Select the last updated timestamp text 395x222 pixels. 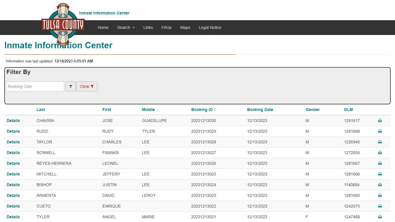click(74, 61)
